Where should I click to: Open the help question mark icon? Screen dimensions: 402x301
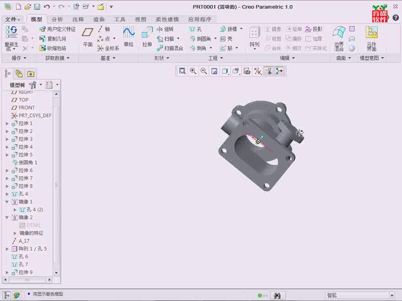(396, 17)
